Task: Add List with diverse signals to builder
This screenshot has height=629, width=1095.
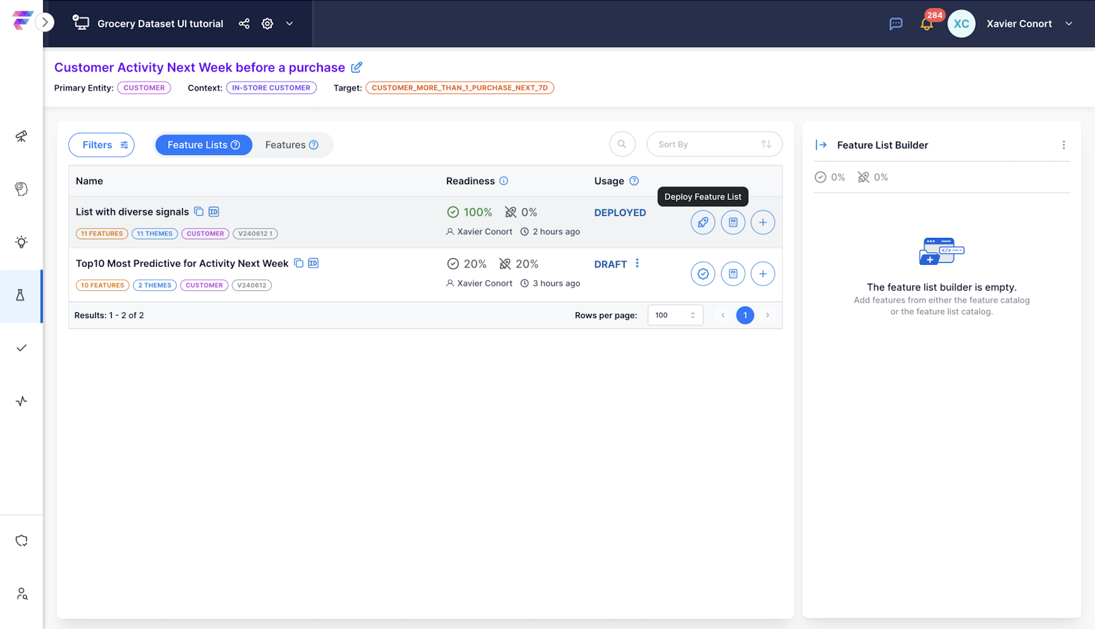Action: pos(763,223)
